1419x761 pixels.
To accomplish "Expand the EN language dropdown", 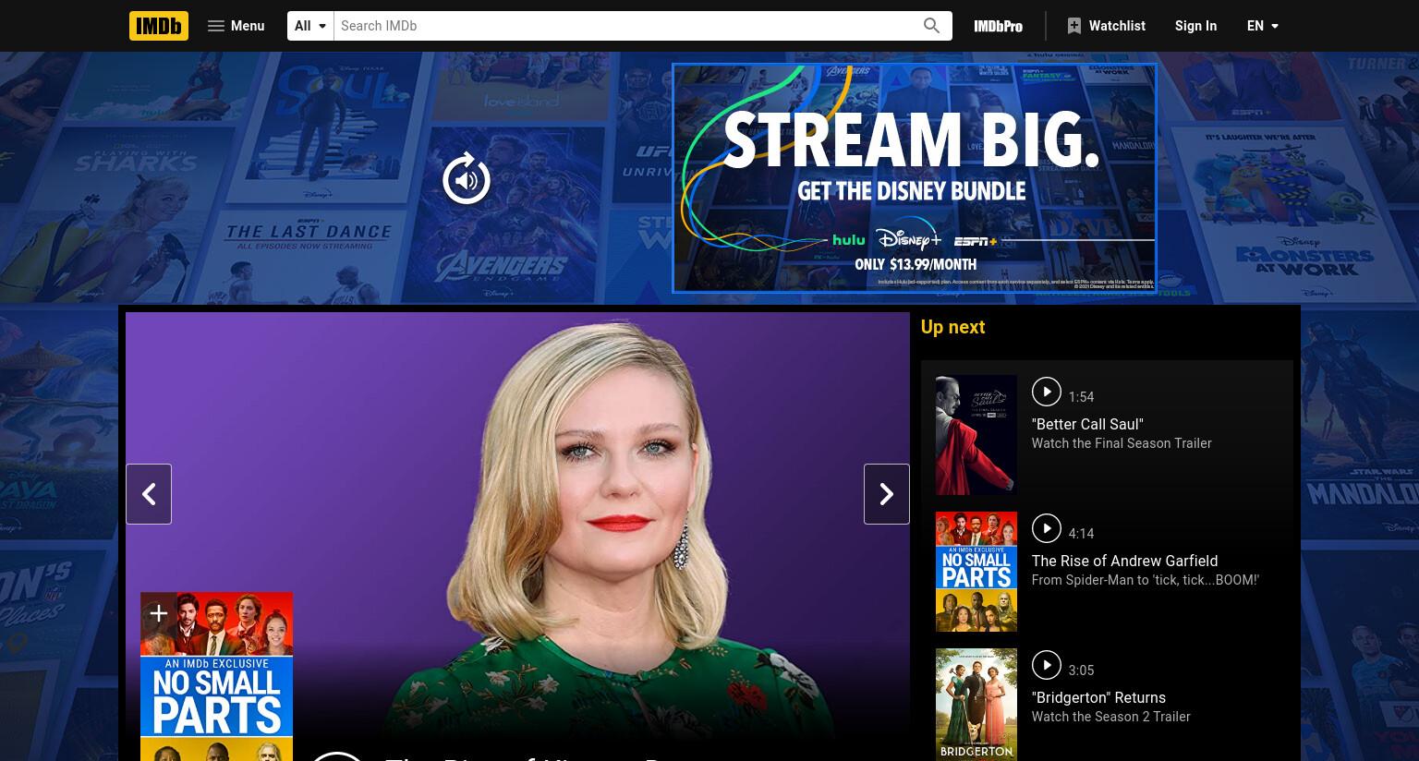I will coord(1262,26).
